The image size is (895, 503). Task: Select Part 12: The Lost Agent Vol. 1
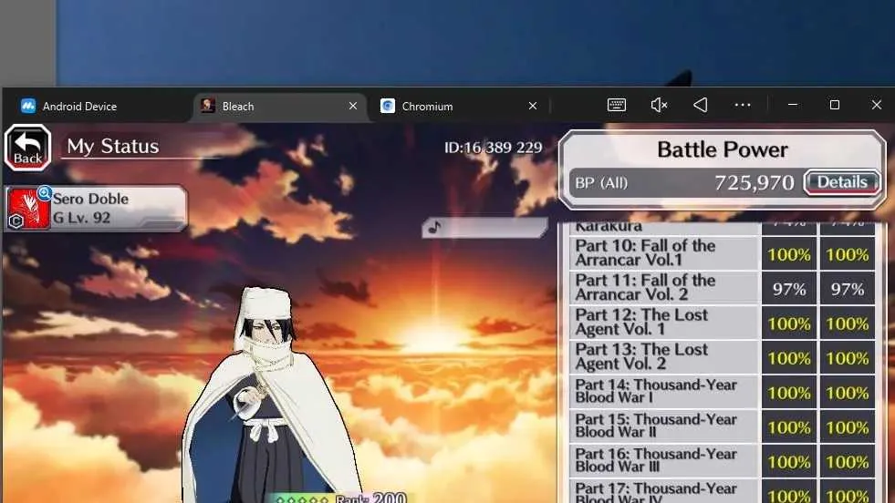pyautogui.click(x=664, y=323)
